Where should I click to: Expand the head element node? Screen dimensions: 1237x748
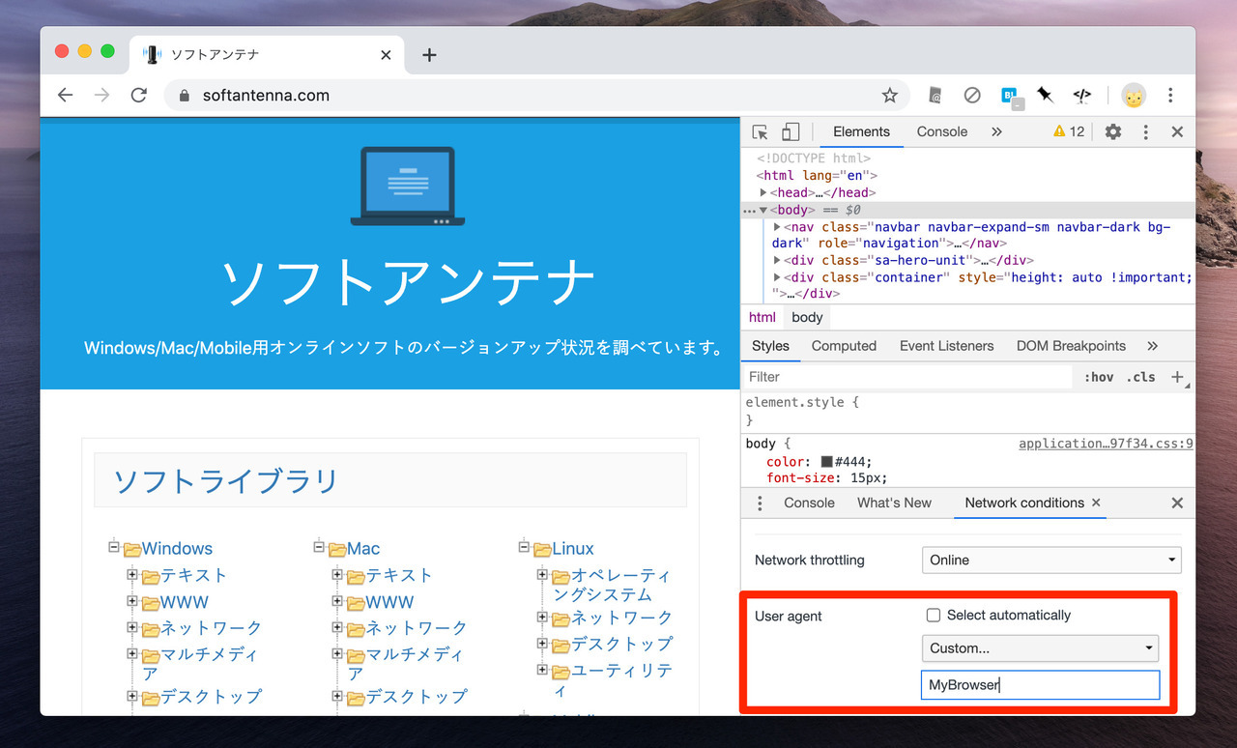coord(763,193)
